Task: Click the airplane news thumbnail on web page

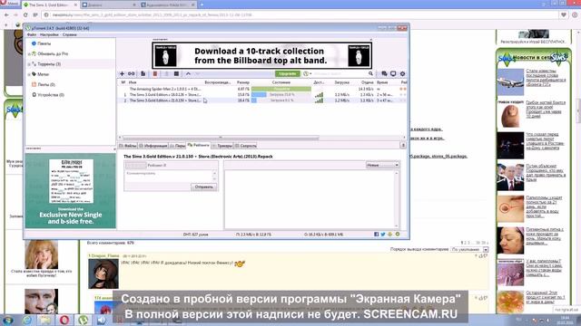Action: (x=510, y=82)
